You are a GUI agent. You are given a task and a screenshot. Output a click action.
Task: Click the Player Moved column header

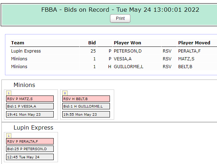[x=194, y=43]
